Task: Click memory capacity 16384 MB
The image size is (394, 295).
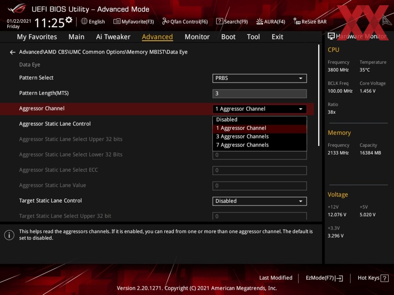Action: (x=370, y=153)
